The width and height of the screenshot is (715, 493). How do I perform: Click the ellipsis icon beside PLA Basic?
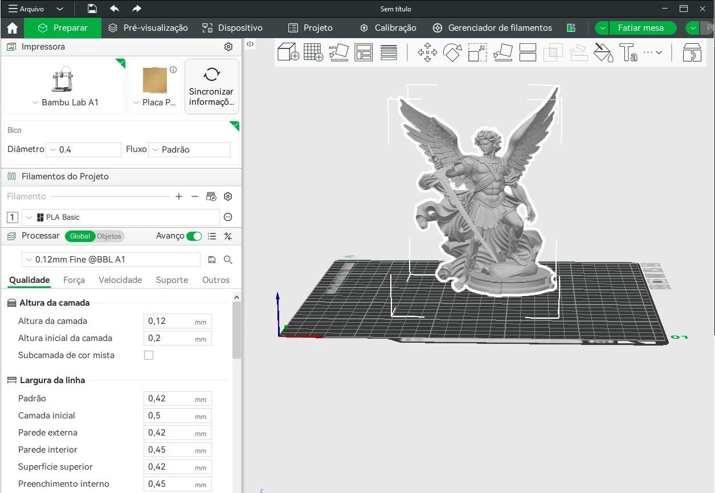[x=228, y=217]
